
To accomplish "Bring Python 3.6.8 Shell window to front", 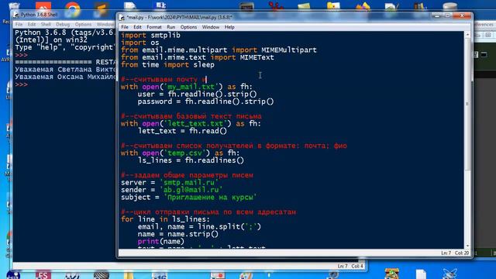I will [40, 15].
